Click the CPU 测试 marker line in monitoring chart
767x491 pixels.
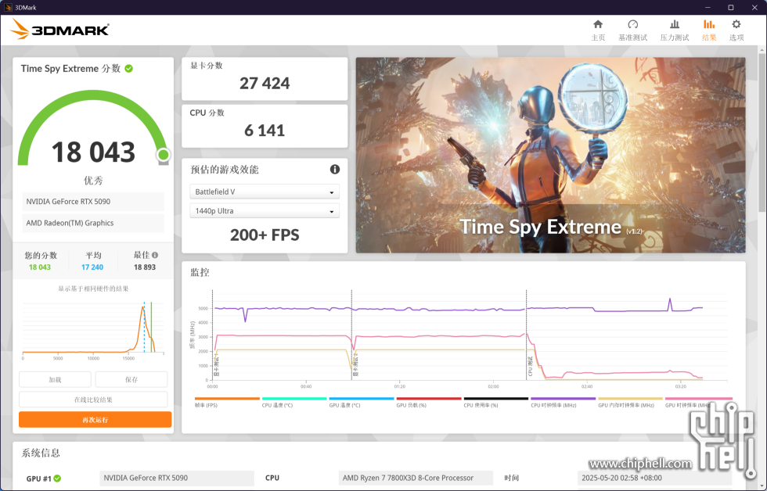(526, 335)
